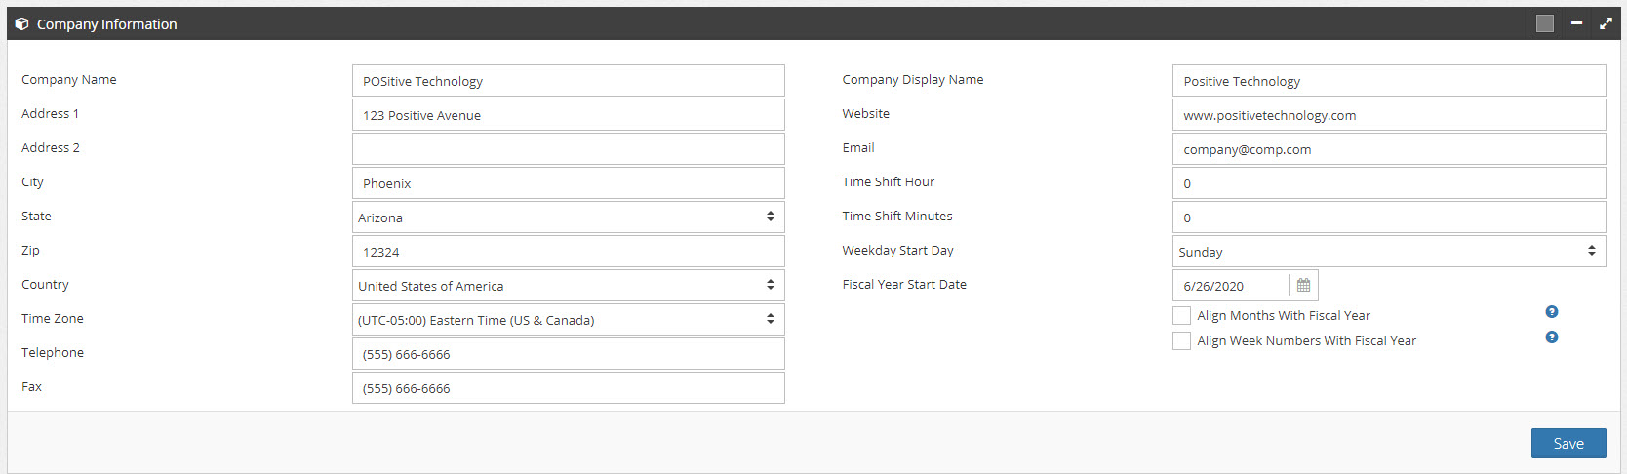Collapse panel using the minus icon
This screenshot has width=1627, height=474.
coord(1576,23)
